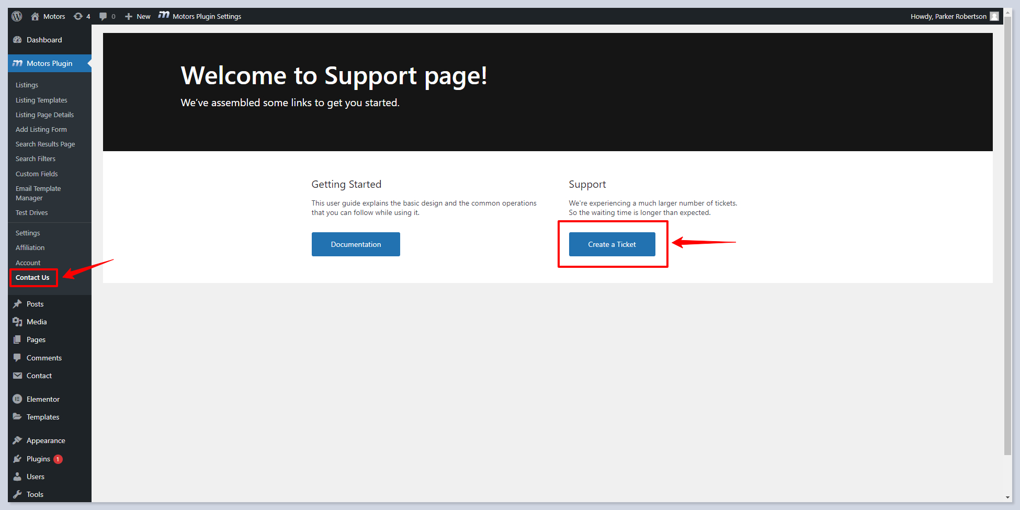Click the user avatar next to Howdy

click(994, 16)
